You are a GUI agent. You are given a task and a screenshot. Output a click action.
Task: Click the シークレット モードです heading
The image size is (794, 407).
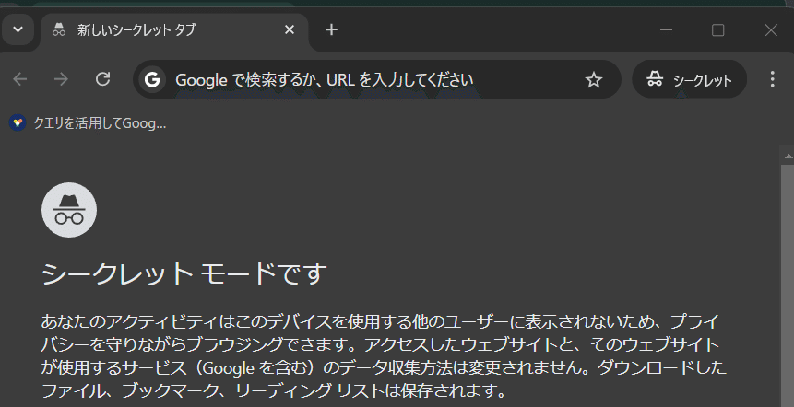[184, 274]
